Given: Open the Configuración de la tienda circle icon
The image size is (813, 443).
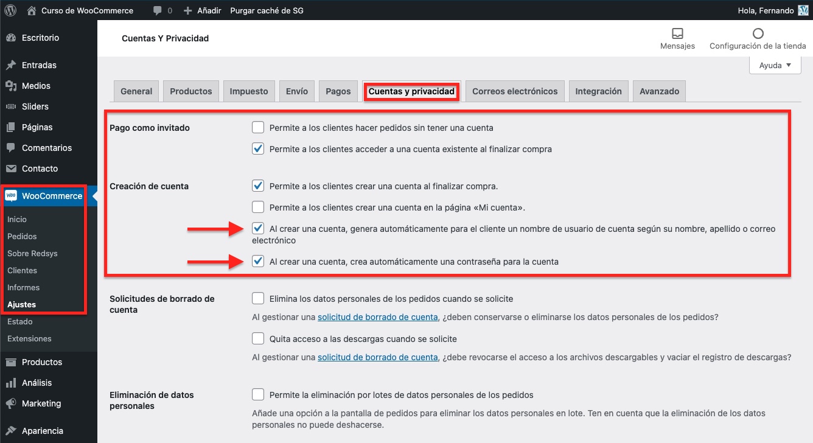Looking at the screenshot, I should point(758,33).
